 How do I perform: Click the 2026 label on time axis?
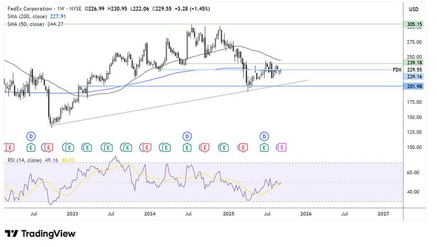coord(306,214)
